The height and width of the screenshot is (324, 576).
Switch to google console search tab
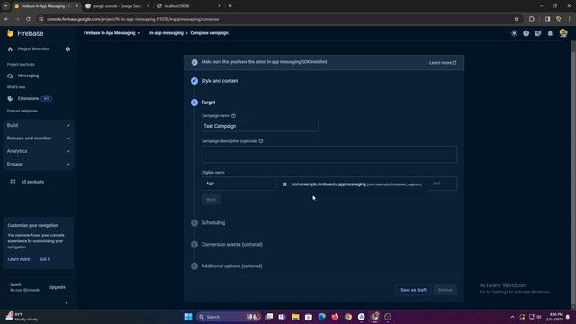coord(118,6)
